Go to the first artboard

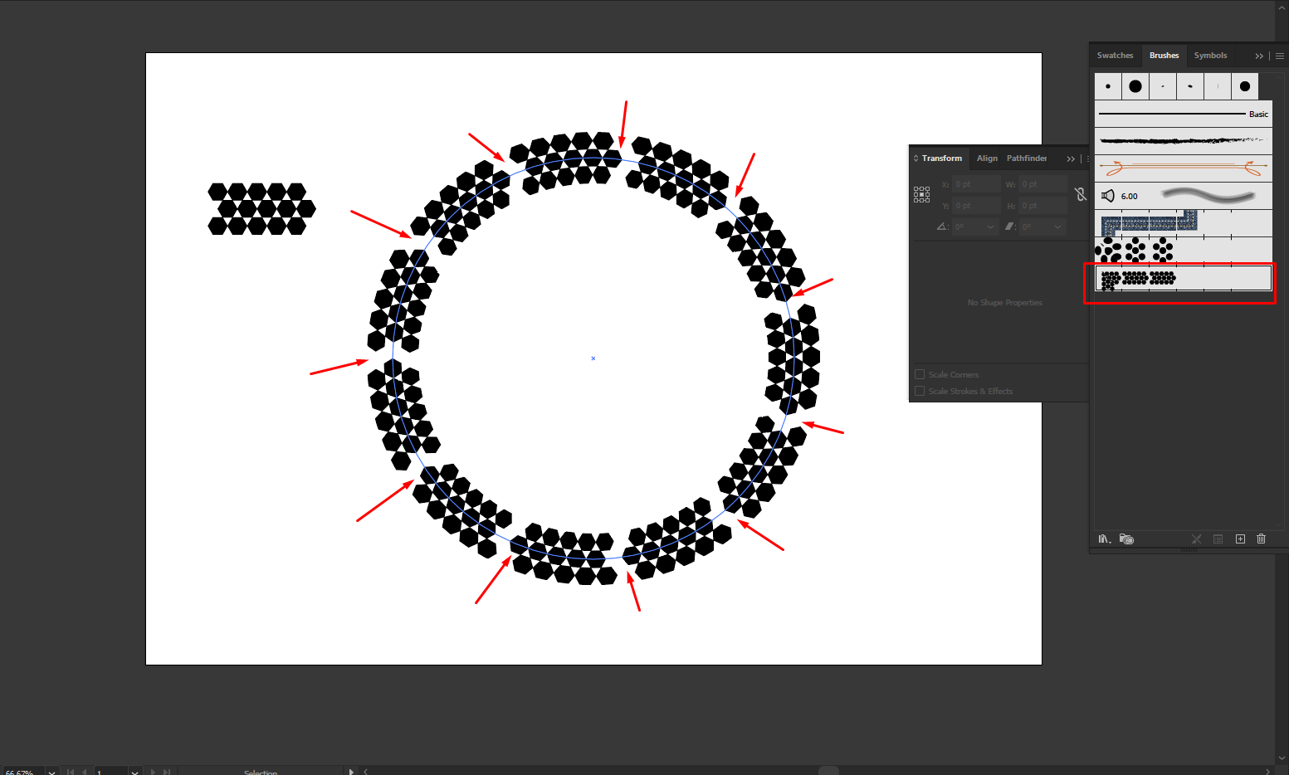pos(70,771)
